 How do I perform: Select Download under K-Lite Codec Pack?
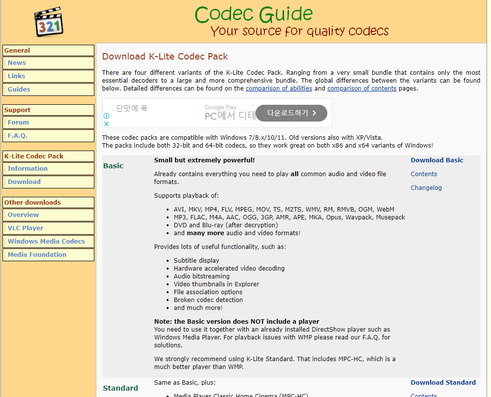tap(48, 182)
